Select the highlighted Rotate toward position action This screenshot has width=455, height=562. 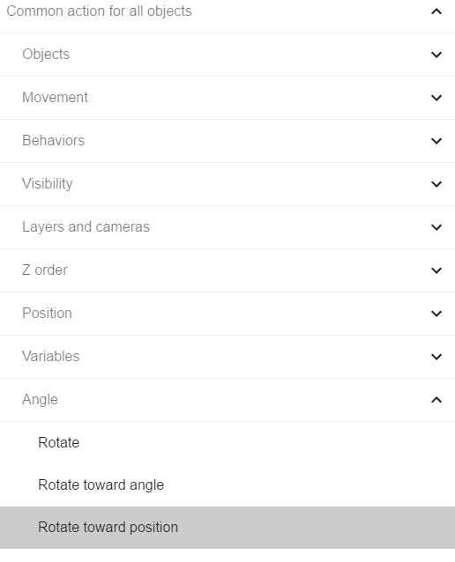pos(227,528)
